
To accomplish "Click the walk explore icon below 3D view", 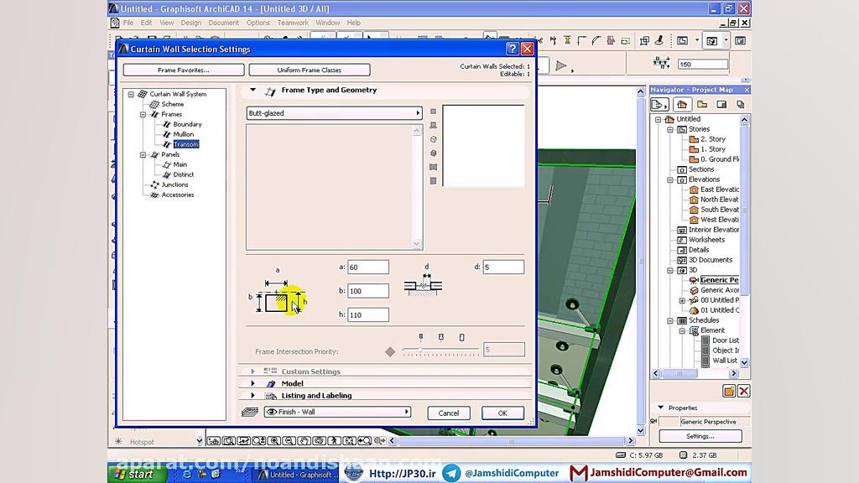I will click(334, 441).
